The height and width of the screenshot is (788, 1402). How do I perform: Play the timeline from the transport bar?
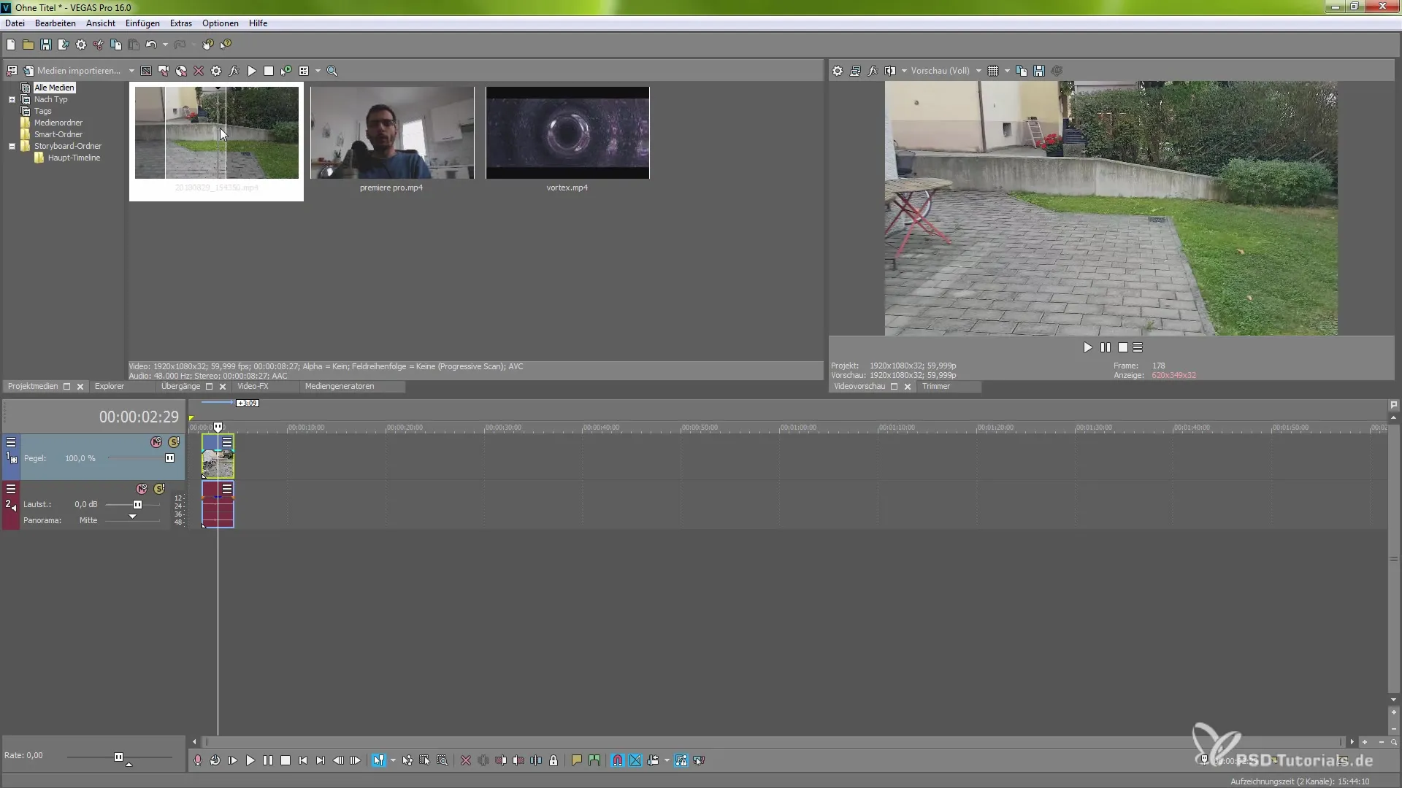tap(250, 760)
